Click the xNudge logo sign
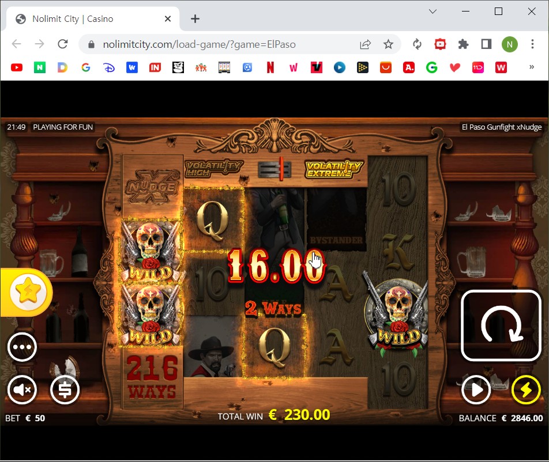This screenshot has height=462, width=549. pyautogui.click(x=152, y=187)
